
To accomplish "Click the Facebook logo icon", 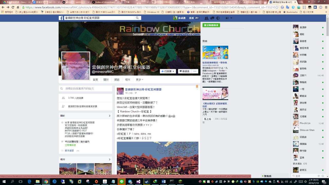I will pos(61,18).
